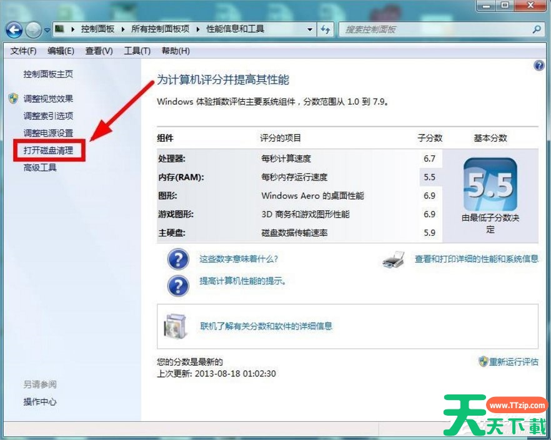Close the window with the X button
The image size is (551, 440).
(530, 6)
